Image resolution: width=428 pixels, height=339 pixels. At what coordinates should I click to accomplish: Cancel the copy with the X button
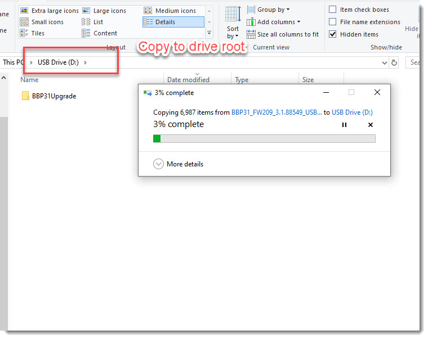pyautogui.click(x=371, y=125)
